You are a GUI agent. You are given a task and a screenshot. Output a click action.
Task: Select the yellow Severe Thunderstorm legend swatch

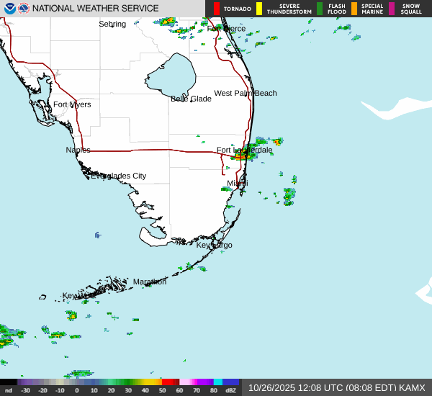click(x=259, y=9)
